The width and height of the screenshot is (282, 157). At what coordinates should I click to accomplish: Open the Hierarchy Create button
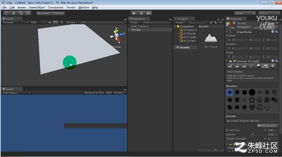click(135, 22)
